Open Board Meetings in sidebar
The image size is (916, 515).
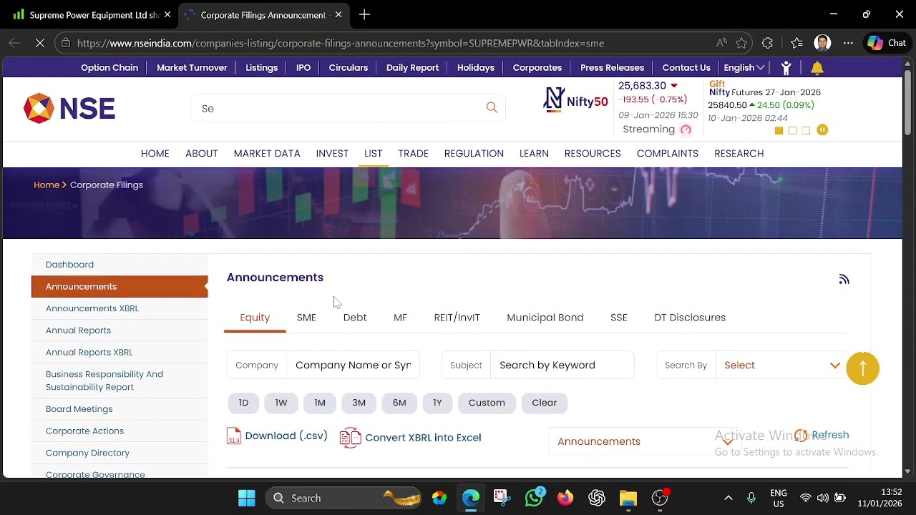point(79,409)
